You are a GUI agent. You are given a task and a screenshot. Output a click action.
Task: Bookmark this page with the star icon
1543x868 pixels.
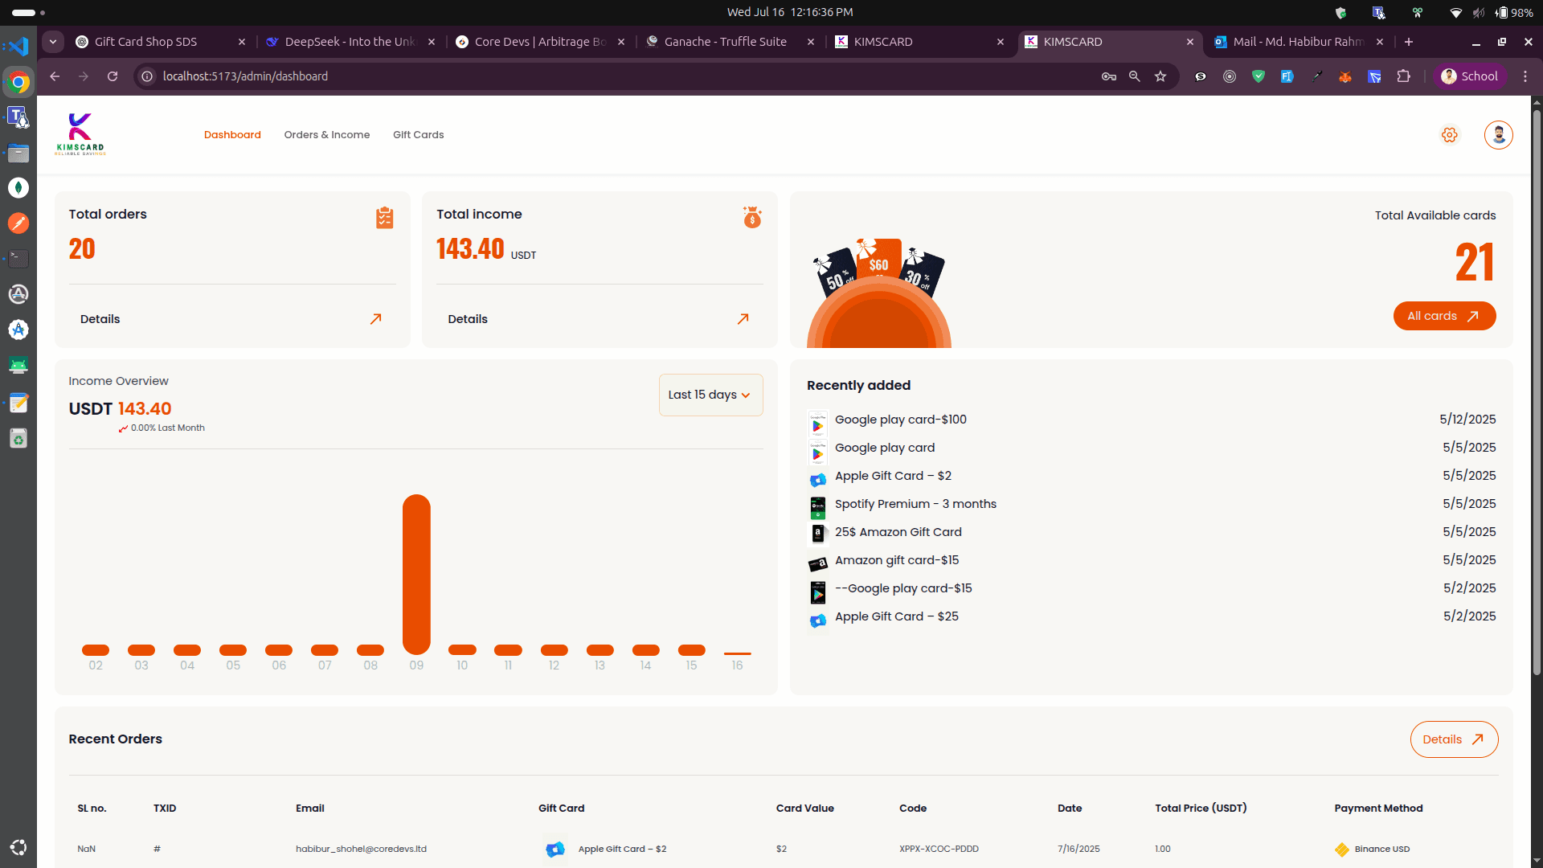1160,76
